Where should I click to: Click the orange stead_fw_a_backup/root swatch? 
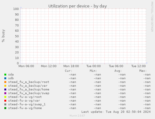(x=5, y=82)
